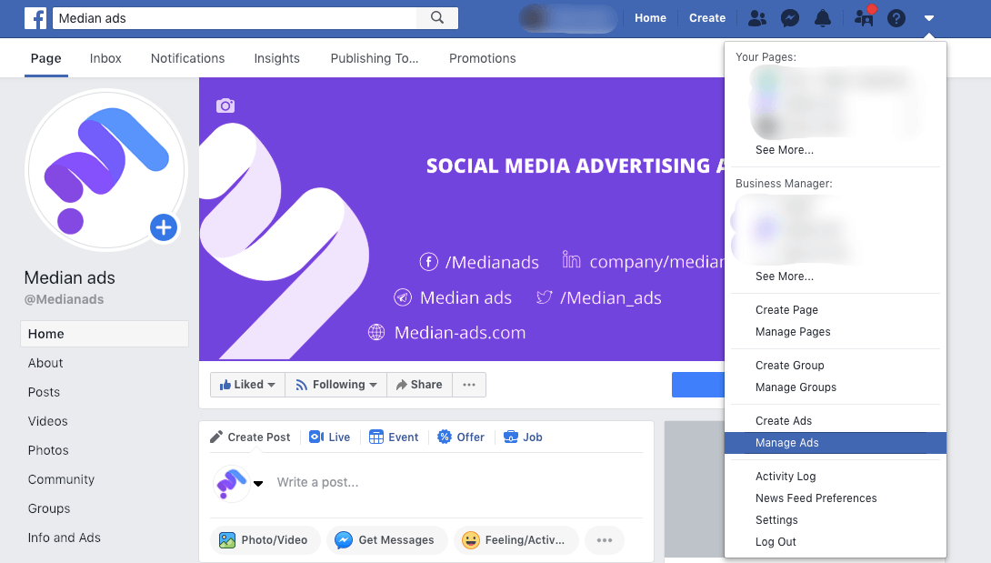Click See More under Your Pages
The width and height of the screenshot is (991, 563).
click(785, 150)
